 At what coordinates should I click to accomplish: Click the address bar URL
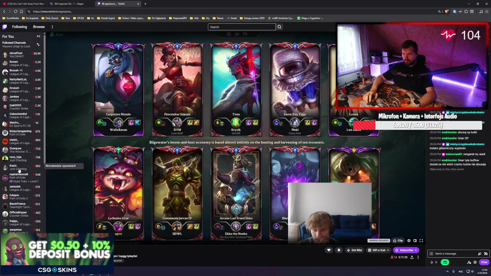pos(52,11)
